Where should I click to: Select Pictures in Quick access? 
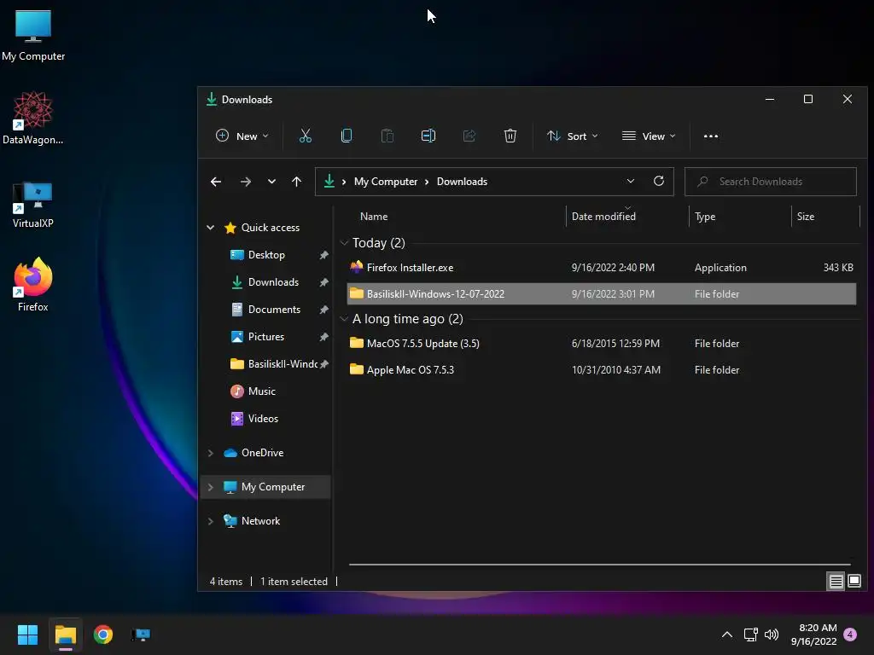pyautogui.click(x=266, y=337)
